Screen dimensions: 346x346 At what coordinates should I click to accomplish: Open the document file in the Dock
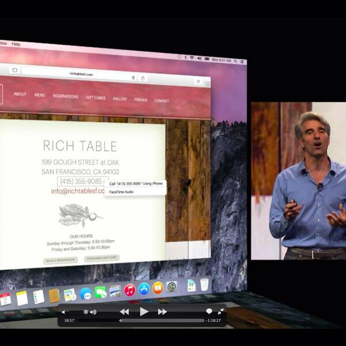[191, 285]
